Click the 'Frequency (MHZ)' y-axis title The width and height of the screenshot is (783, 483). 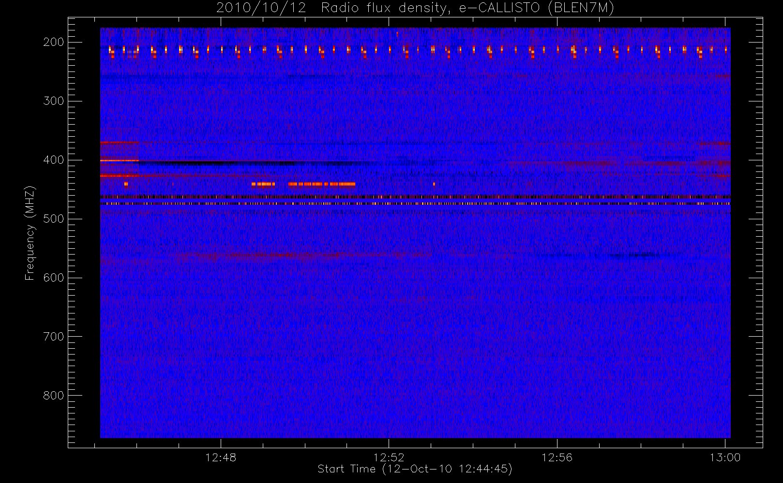point(30,233)
